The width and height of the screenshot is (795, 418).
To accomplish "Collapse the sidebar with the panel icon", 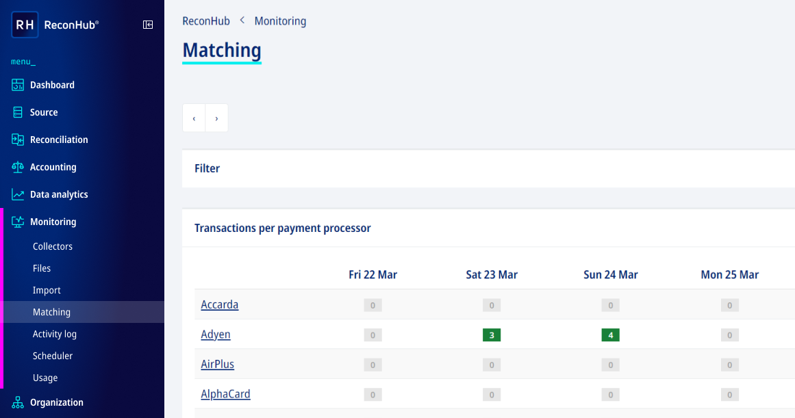I will [x=148, y=25].
